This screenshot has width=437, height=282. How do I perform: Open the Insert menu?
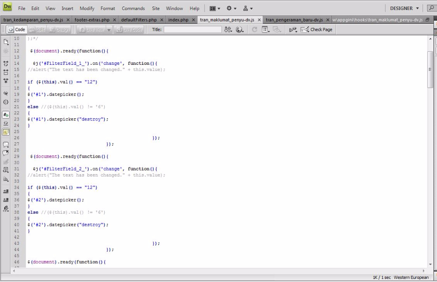click(x=67, y=8)
